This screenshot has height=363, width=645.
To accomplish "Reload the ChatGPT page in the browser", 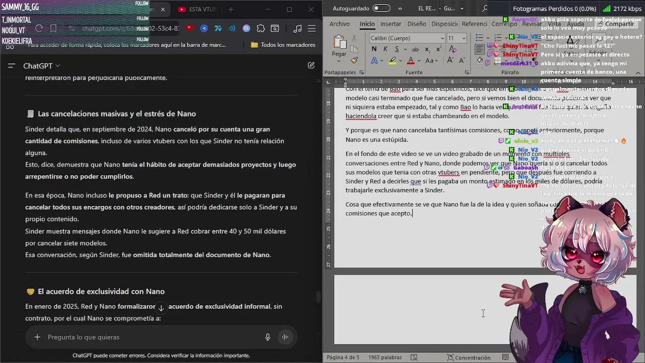I will 39,29.
